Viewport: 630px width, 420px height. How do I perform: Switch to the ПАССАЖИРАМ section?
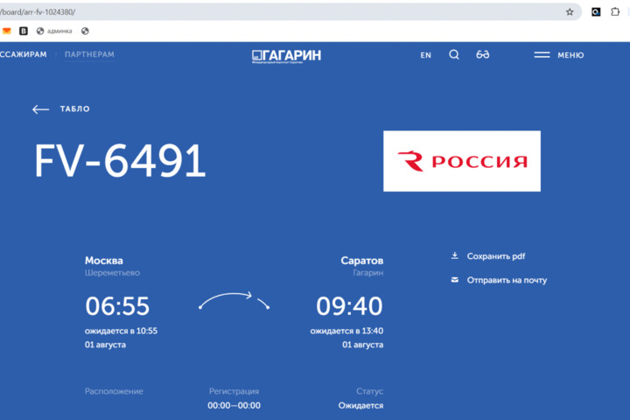24,54
